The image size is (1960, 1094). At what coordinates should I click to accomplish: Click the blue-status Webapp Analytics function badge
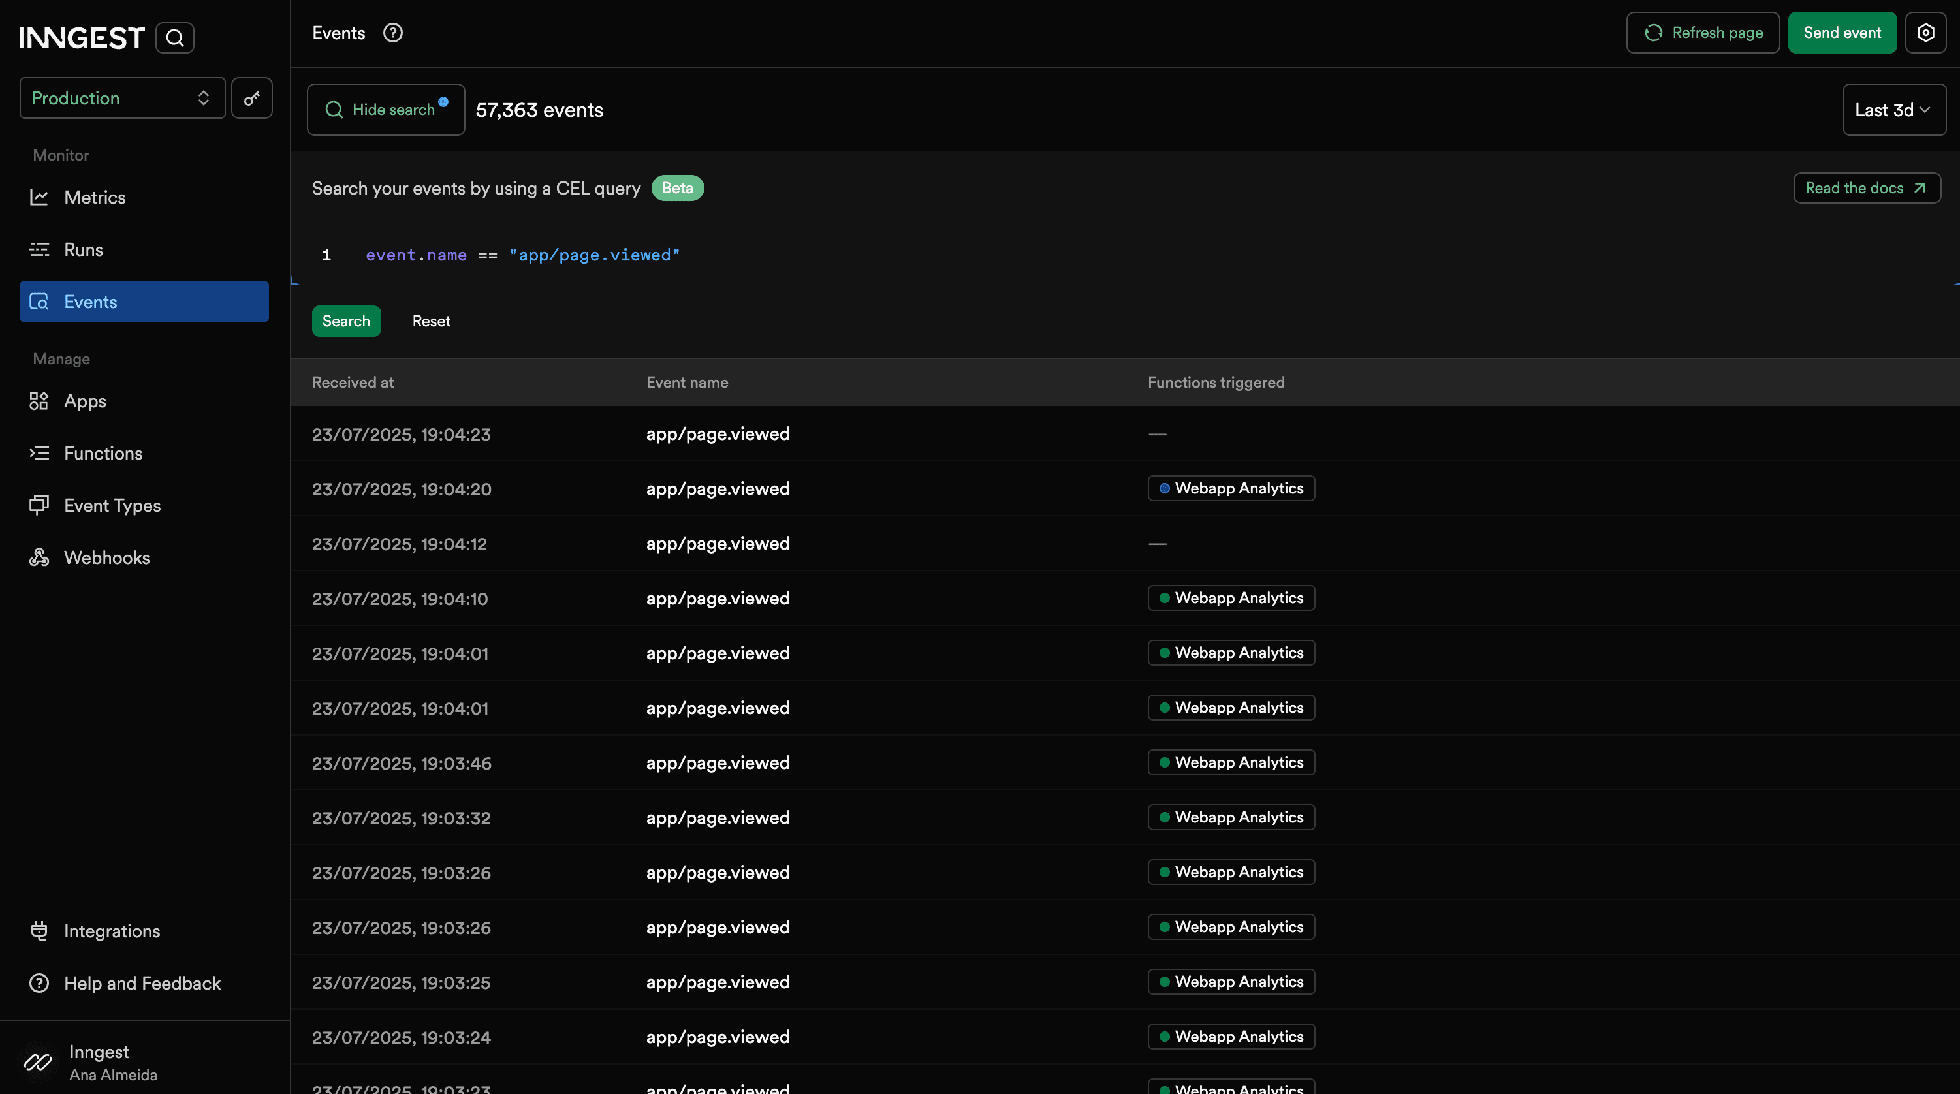(1230, 488)
